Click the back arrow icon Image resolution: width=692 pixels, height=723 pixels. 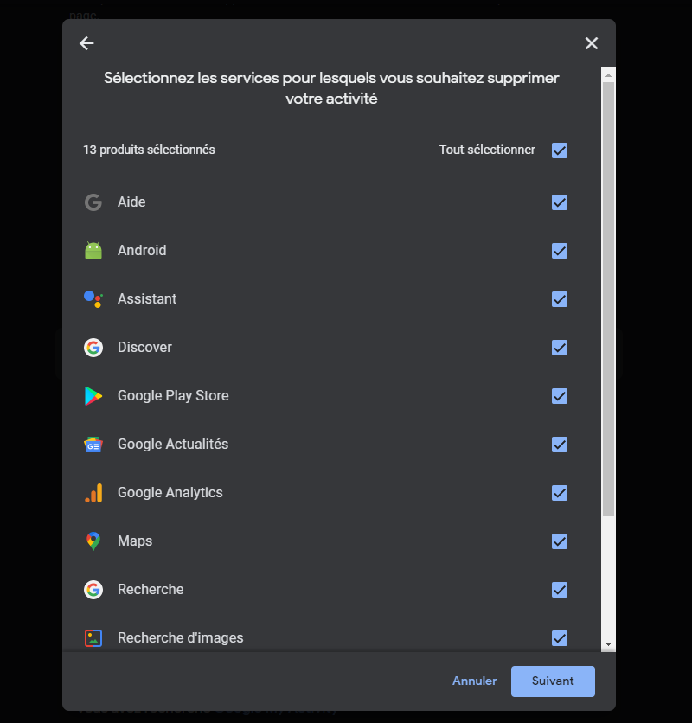(86, 43)
